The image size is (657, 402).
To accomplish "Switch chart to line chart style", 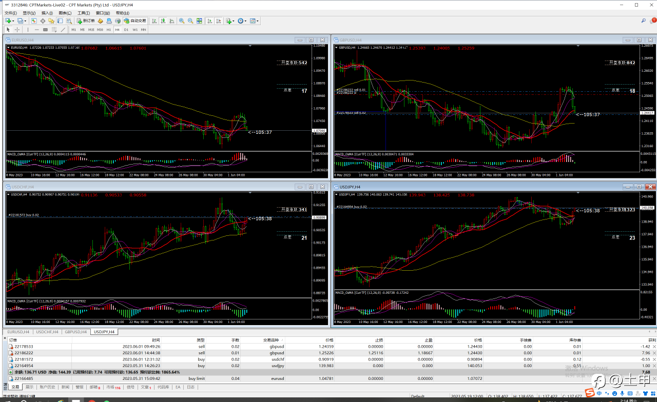I will click(x=172, y=21).
